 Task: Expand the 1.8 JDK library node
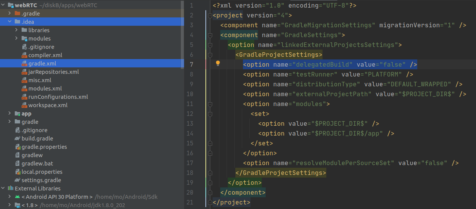[x=10, y=205]
